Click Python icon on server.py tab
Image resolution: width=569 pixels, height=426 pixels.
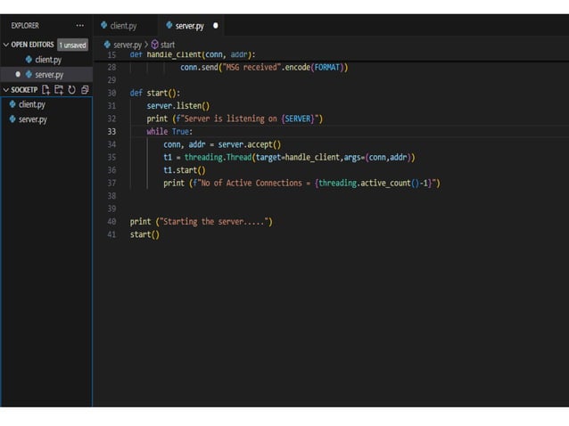tap(169, 25)
